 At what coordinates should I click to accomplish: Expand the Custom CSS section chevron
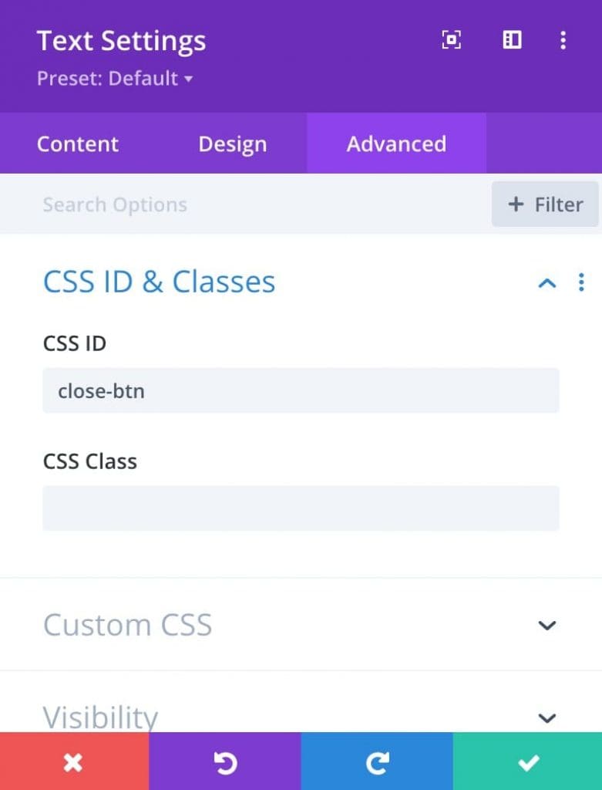tap(547, 625)
